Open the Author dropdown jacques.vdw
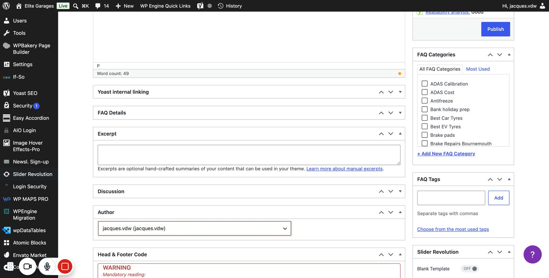Screen dimensions: 549x278 tap(195, 228)
